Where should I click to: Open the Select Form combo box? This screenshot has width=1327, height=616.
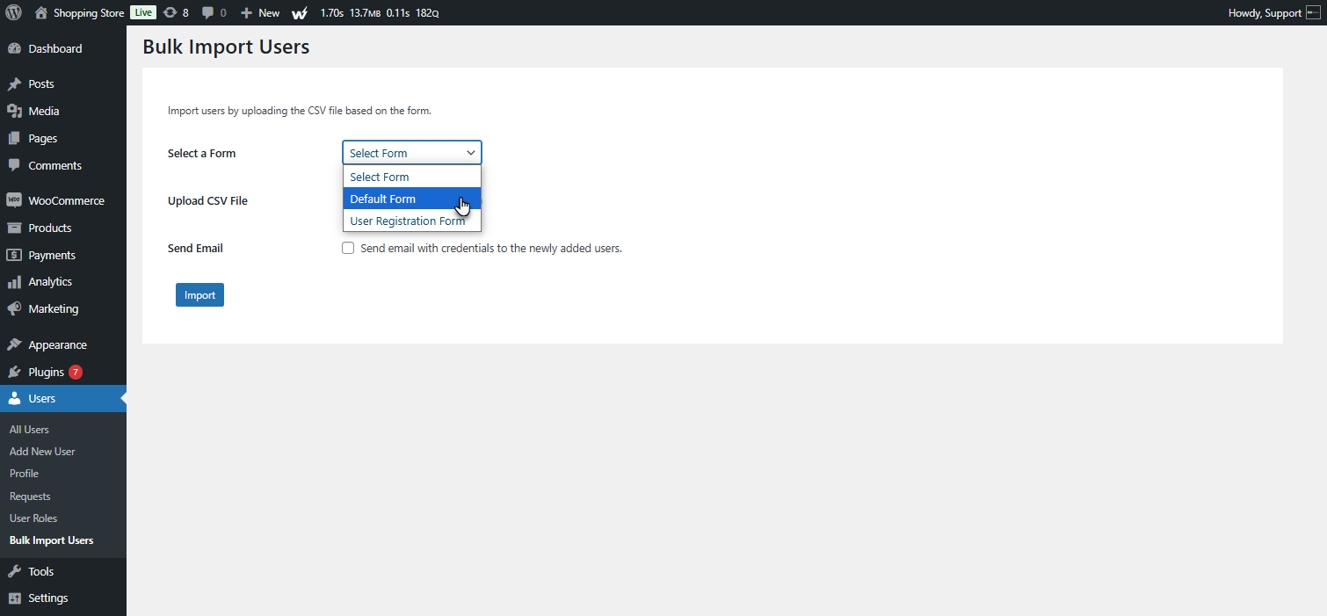click(411, 152)
